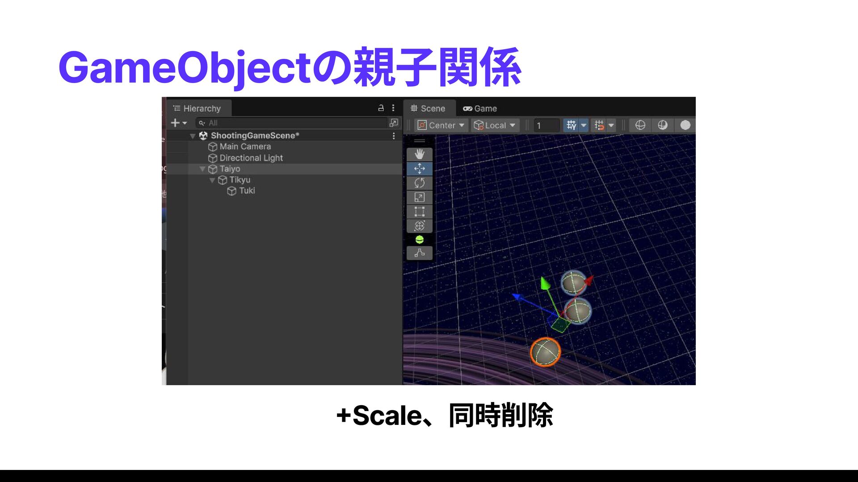Collapse the Tikyu child object
This screenshot has height=482, width=858.
click(212, 180)
